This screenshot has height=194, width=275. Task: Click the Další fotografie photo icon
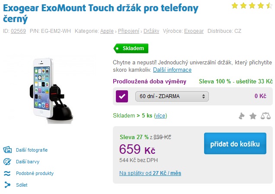(7, 150)
